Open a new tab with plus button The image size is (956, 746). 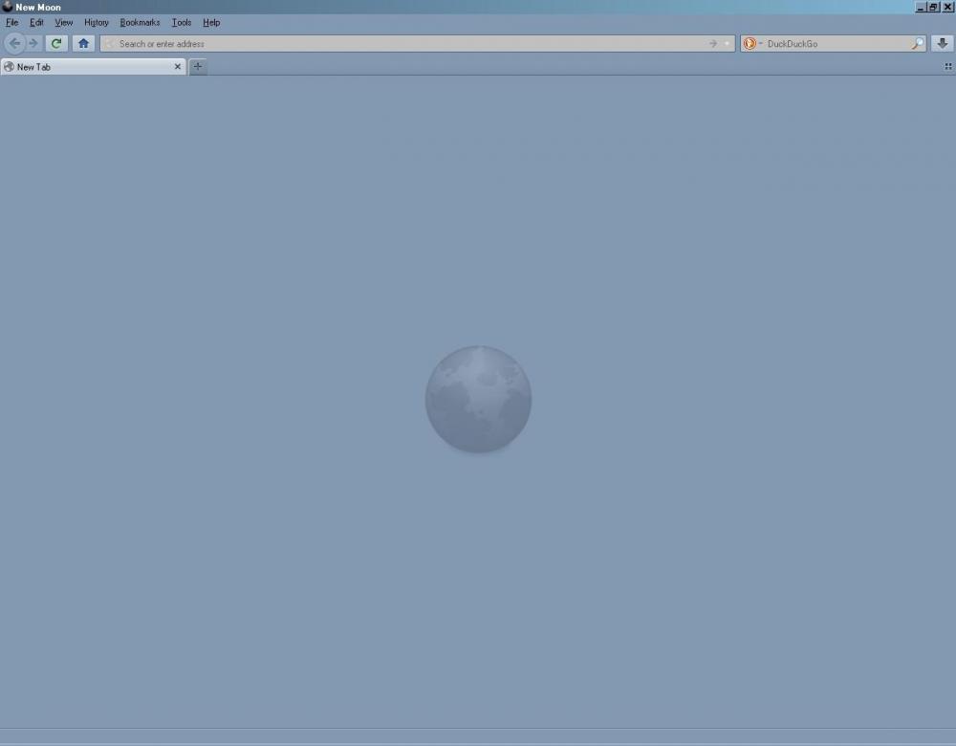[x=198, y=67]
